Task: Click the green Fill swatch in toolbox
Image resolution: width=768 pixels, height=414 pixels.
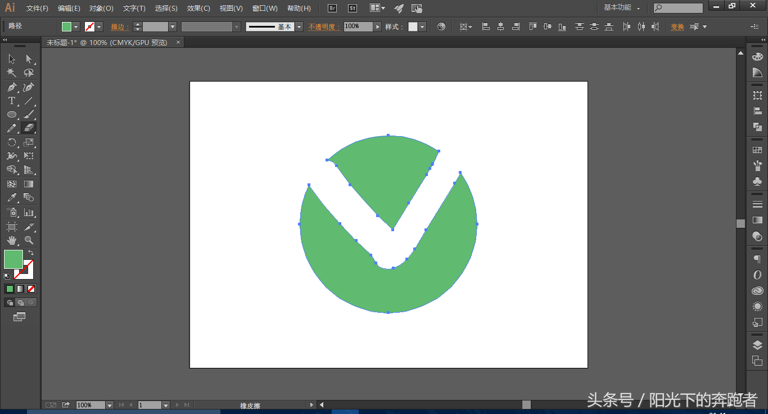Action: coord(13,259)
